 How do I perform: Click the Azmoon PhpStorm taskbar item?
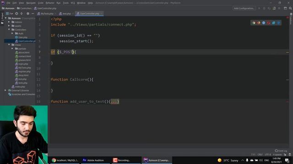tap(157, 160)
